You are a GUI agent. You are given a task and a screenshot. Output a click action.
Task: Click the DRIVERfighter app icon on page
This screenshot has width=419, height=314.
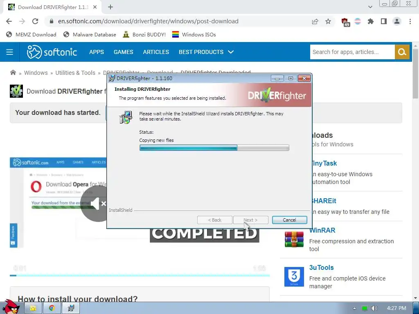(x=16, y=91)
